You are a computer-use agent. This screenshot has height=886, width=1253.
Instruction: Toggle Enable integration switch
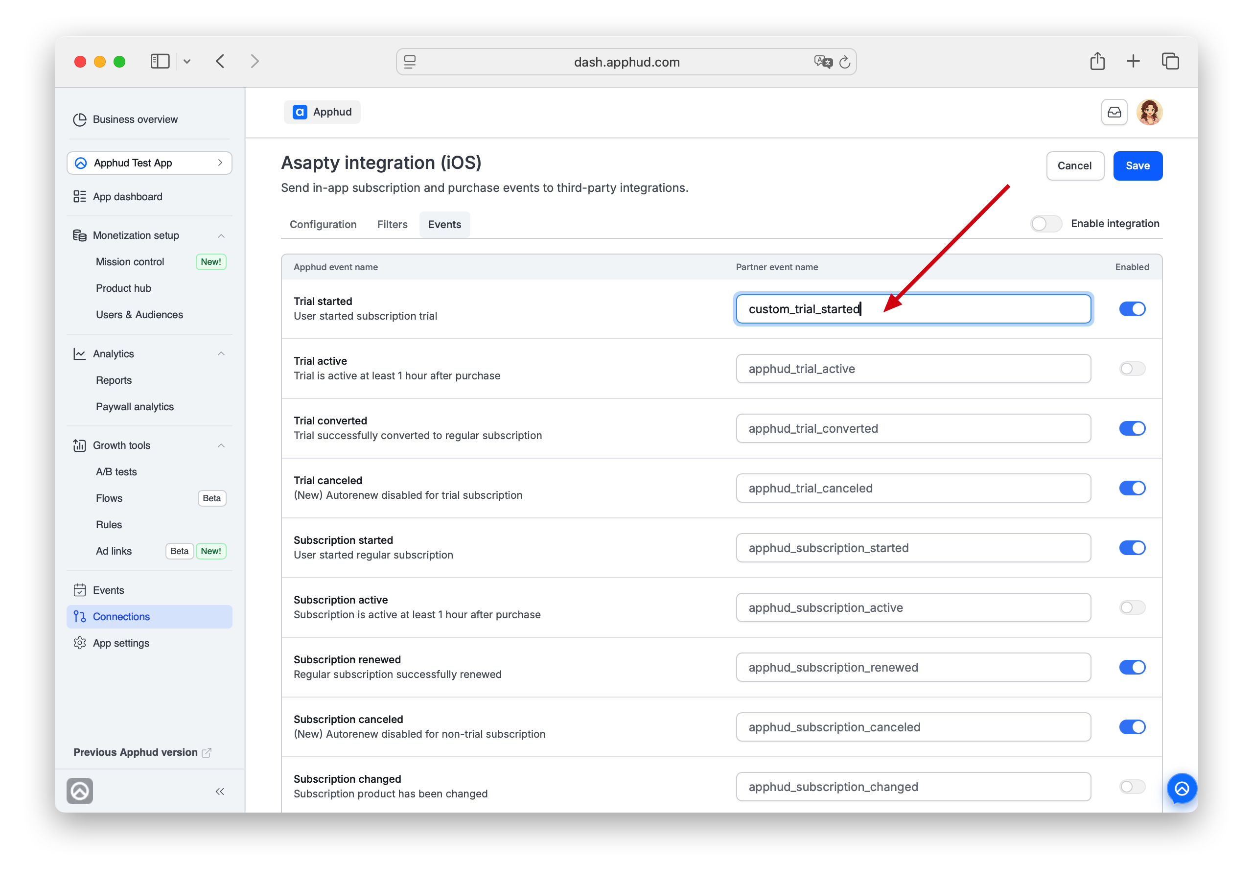1045,224
